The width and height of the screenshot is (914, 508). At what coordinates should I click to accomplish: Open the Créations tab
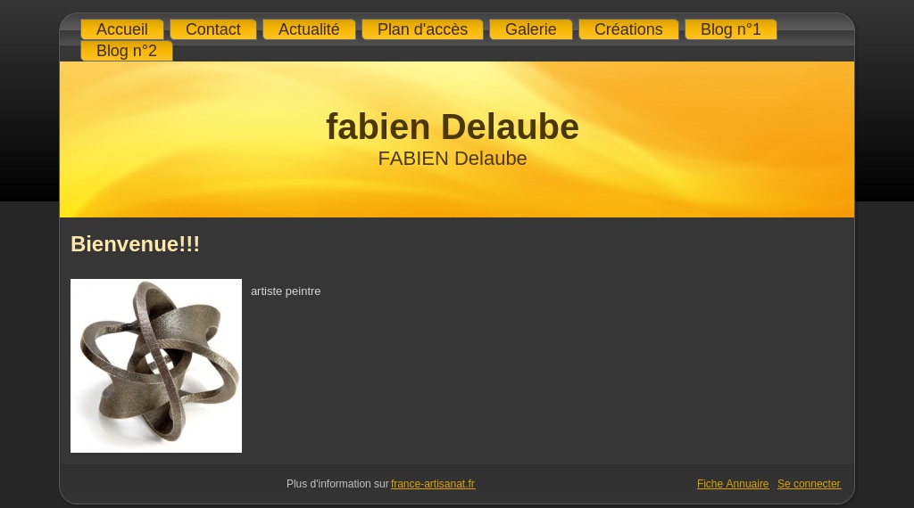click(x=628, y=29)
